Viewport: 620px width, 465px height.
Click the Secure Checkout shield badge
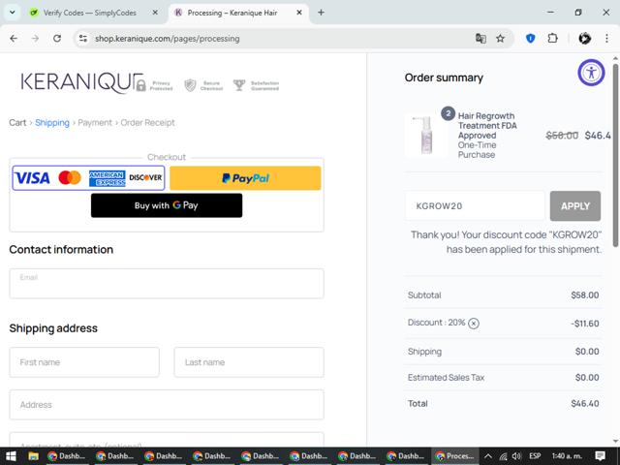pos(203,85)
